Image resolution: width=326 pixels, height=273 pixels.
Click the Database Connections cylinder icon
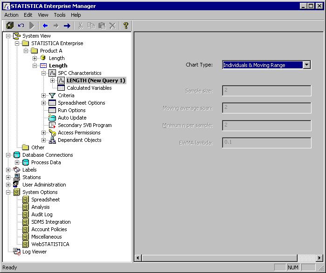click(17, 155)
